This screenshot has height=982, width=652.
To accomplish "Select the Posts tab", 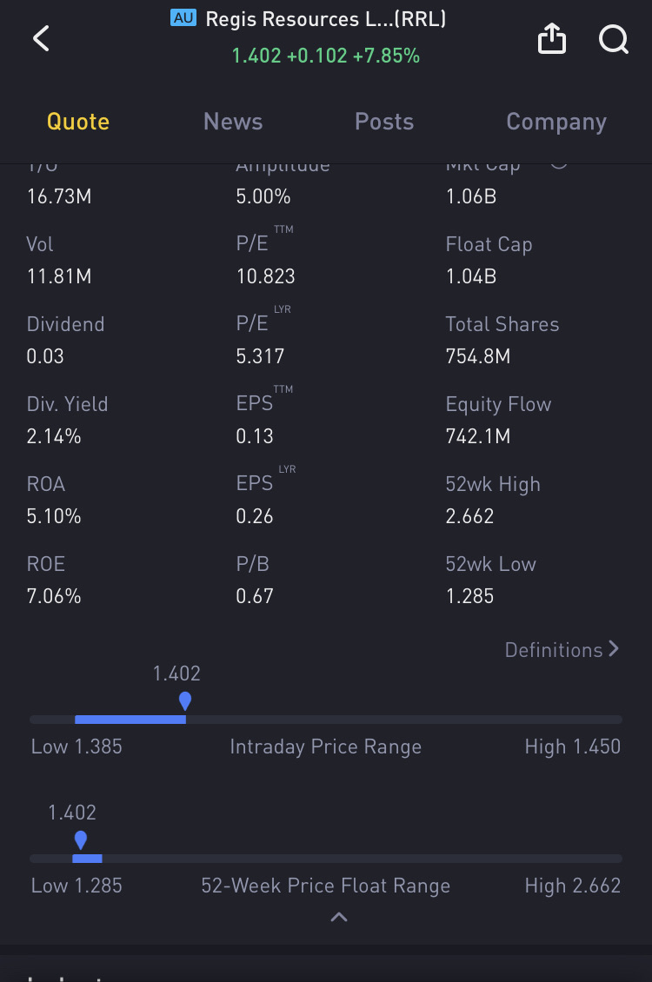I will (x=384, y=122).
